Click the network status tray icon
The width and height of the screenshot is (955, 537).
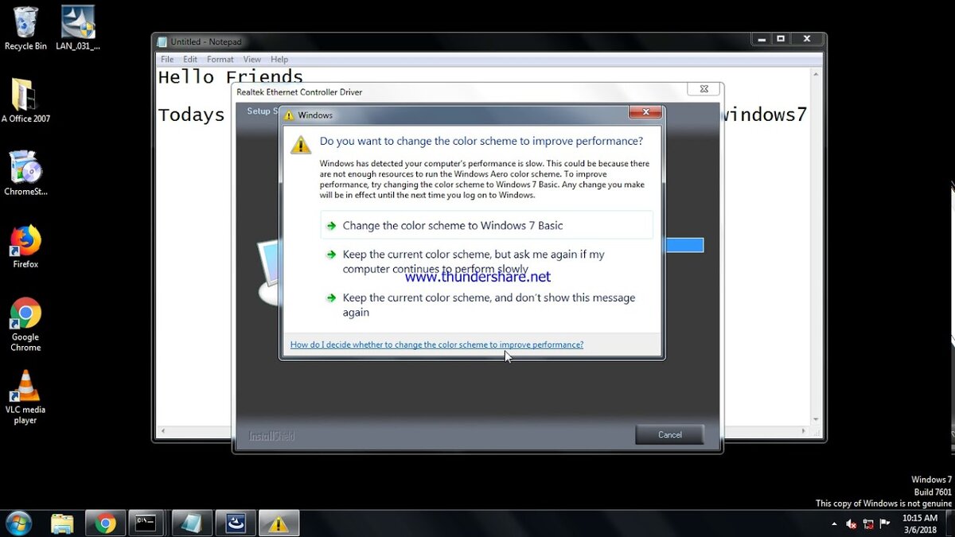point(868,524)
